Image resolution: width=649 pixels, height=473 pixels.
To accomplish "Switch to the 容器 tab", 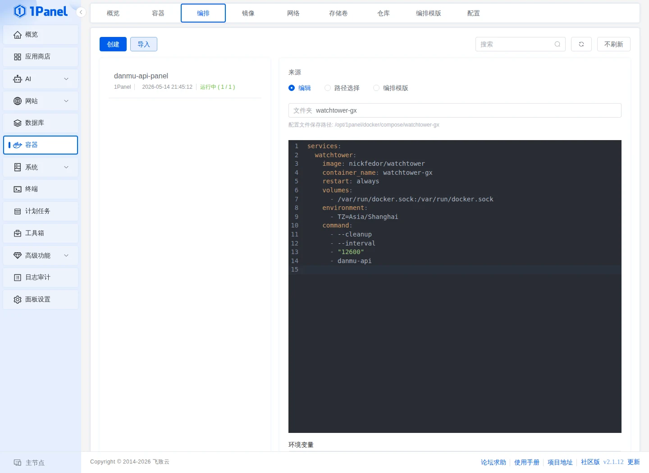I will (158, 13).
